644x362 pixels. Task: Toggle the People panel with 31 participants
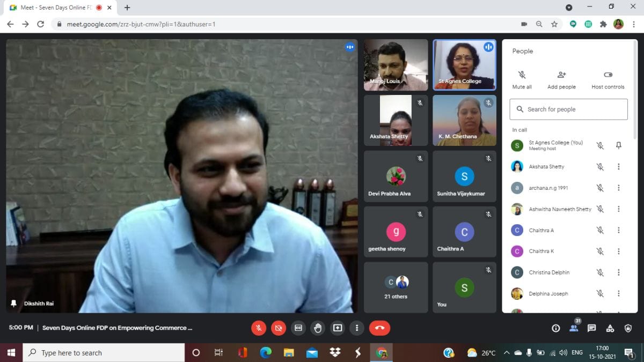pos(574,328)
